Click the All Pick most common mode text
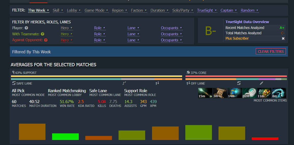Screen dimensions: 294x145 point(18,91)
